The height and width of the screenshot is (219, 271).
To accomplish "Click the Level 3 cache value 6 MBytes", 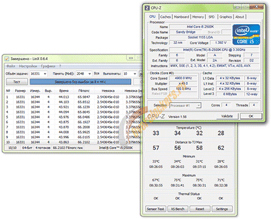I will point(230,94).
